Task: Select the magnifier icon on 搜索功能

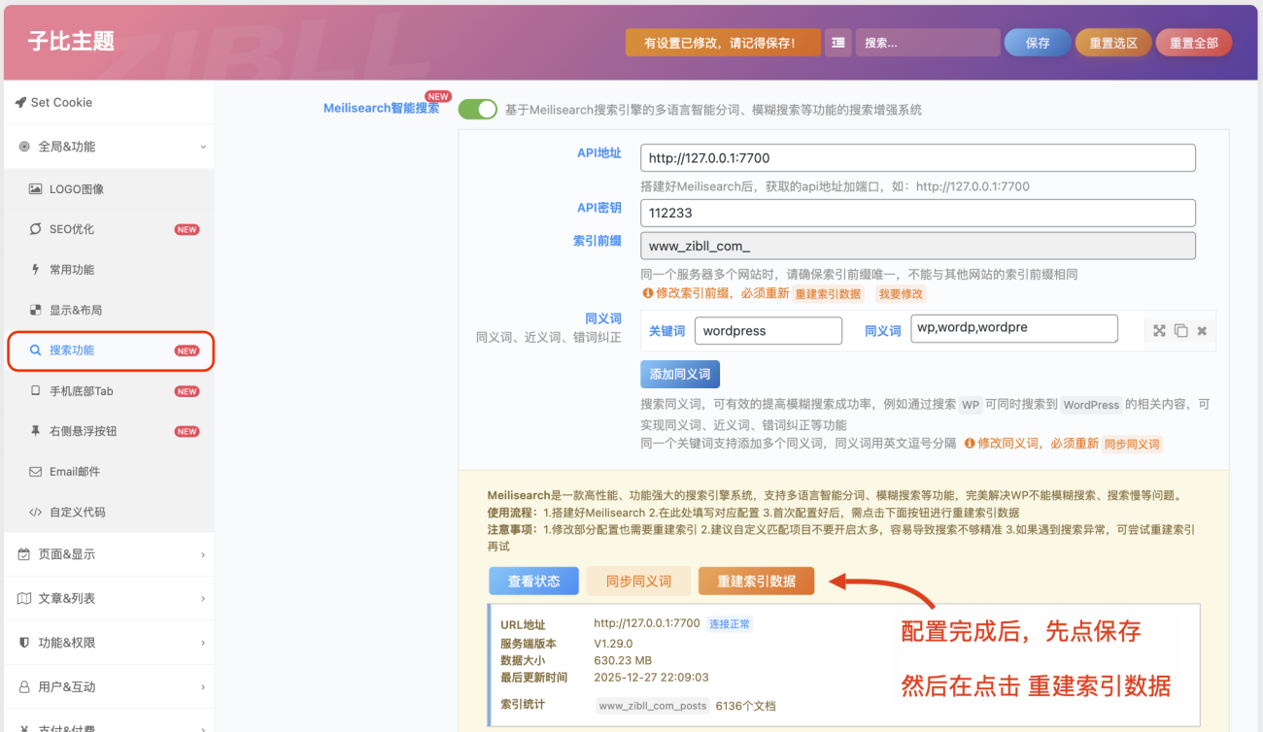Action: pos(34,351)
